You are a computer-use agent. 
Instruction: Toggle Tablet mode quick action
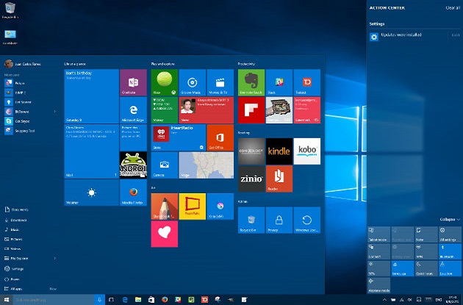coord(377,236)
